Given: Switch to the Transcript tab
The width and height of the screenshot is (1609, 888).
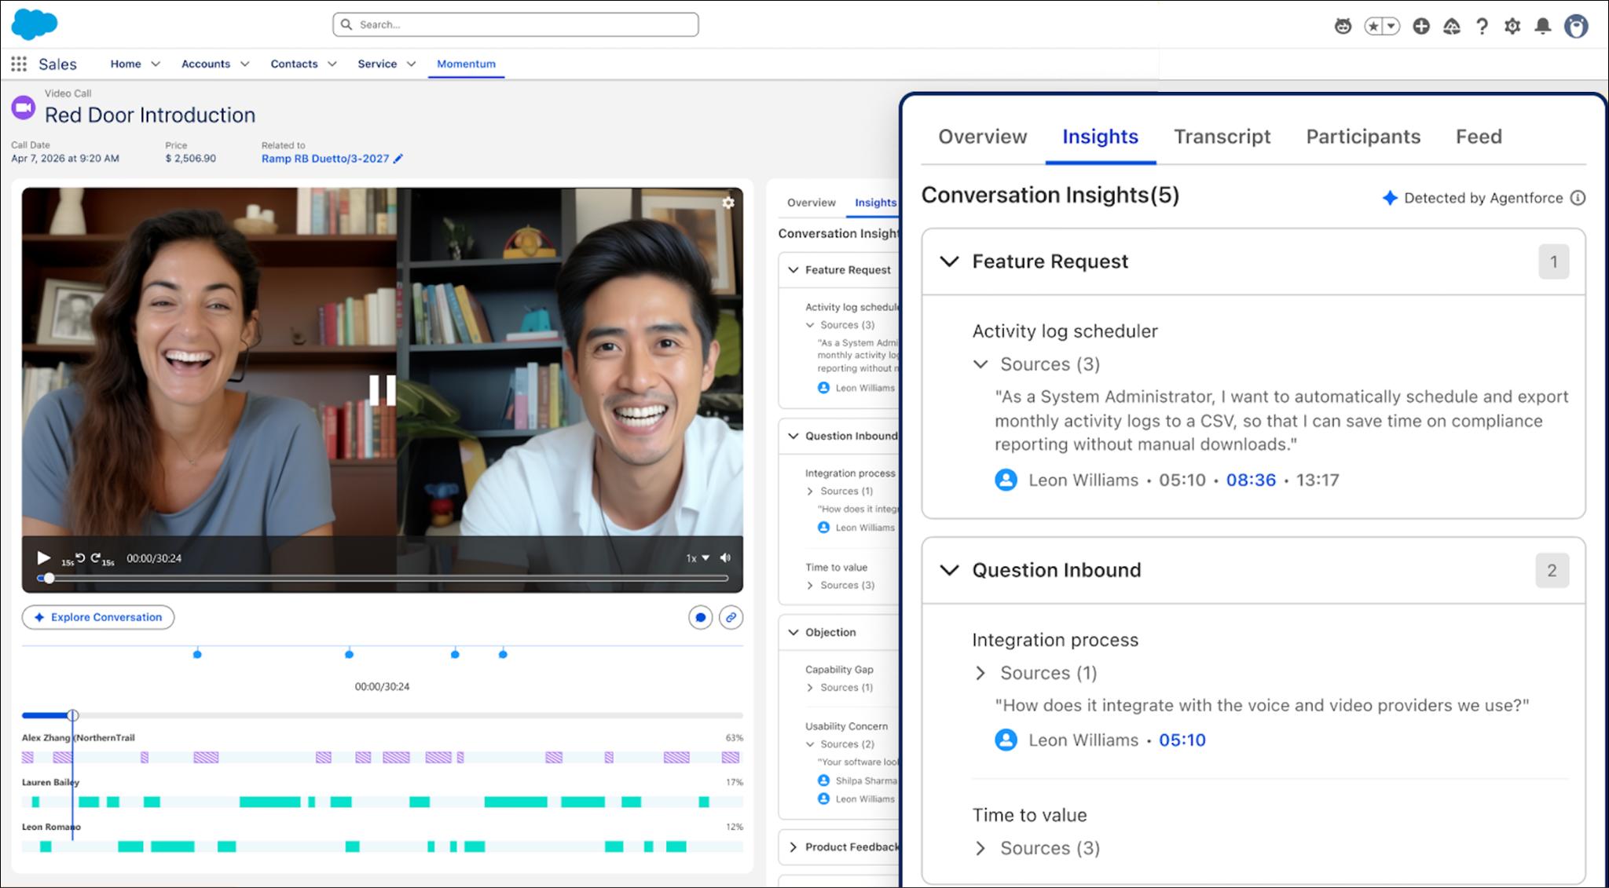Looking at the screenshot, I should click(1222, 137).
